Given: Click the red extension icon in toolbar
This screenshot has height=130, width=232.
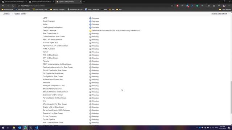Looking at the screenshot, I should [177, 6].
